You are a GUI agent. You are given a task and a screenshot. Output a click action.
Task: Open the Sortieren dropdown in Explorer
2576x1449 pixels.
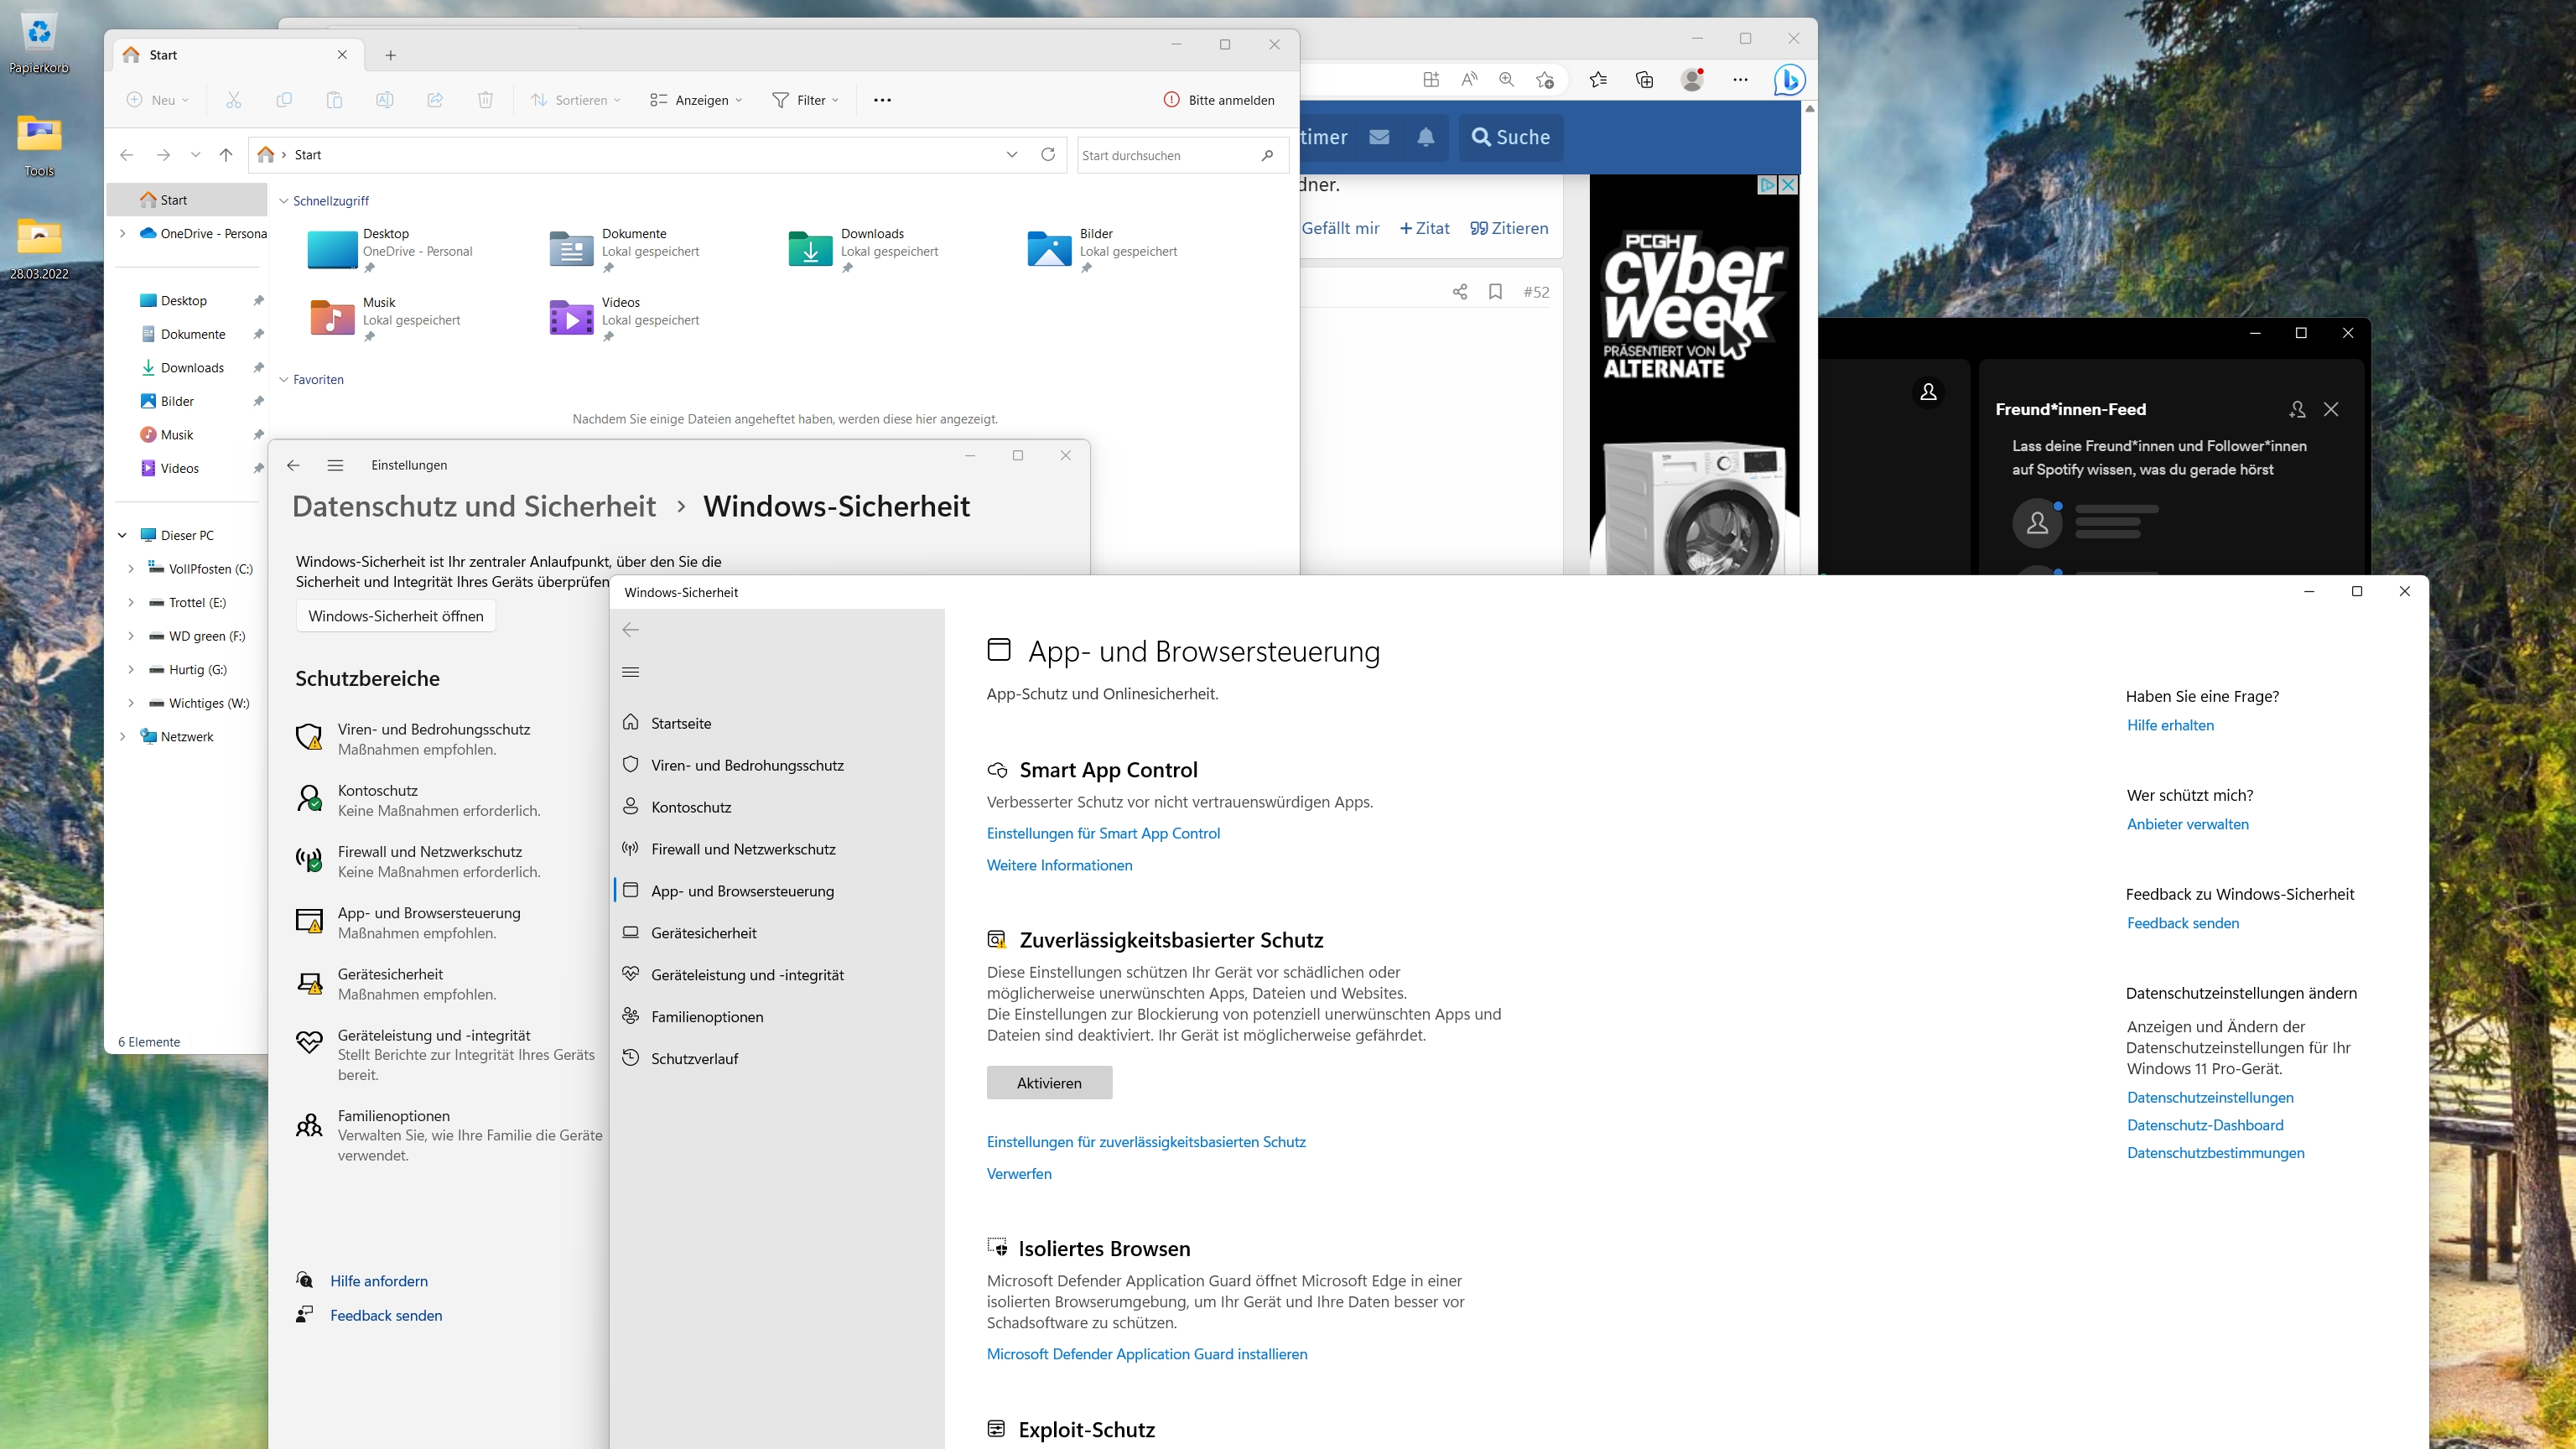pyautogui.click(x=576, y=100)
